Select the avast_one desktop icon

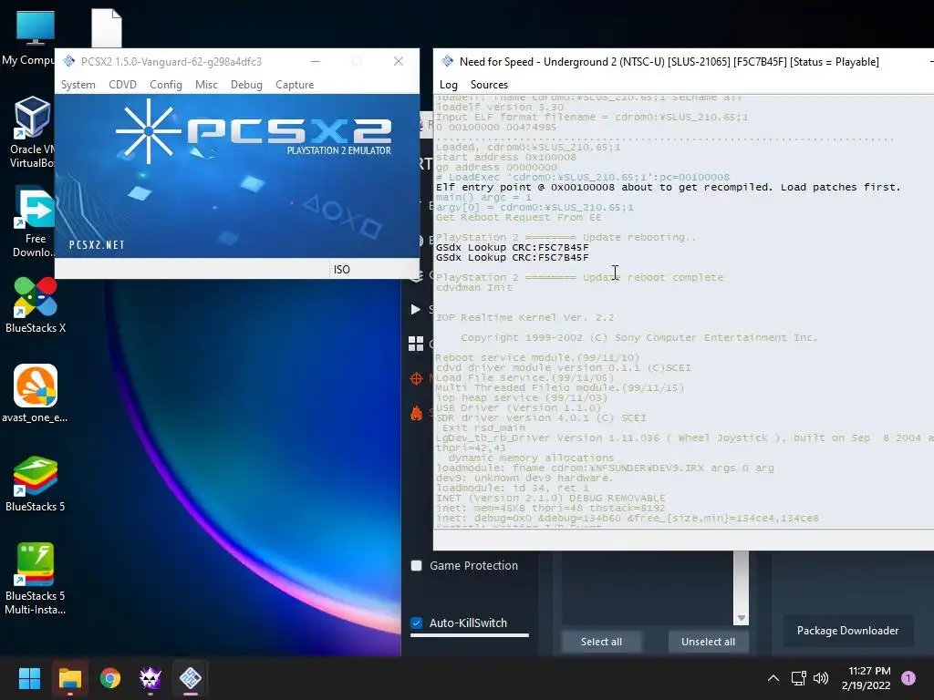pyautogui.click(x=35, y=394)
